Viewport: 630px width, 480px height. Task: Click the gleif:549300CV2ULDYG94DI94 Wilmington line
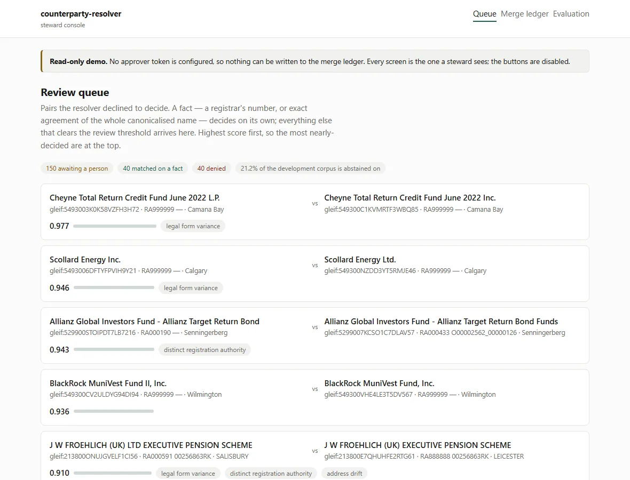[x=136, y=395]
